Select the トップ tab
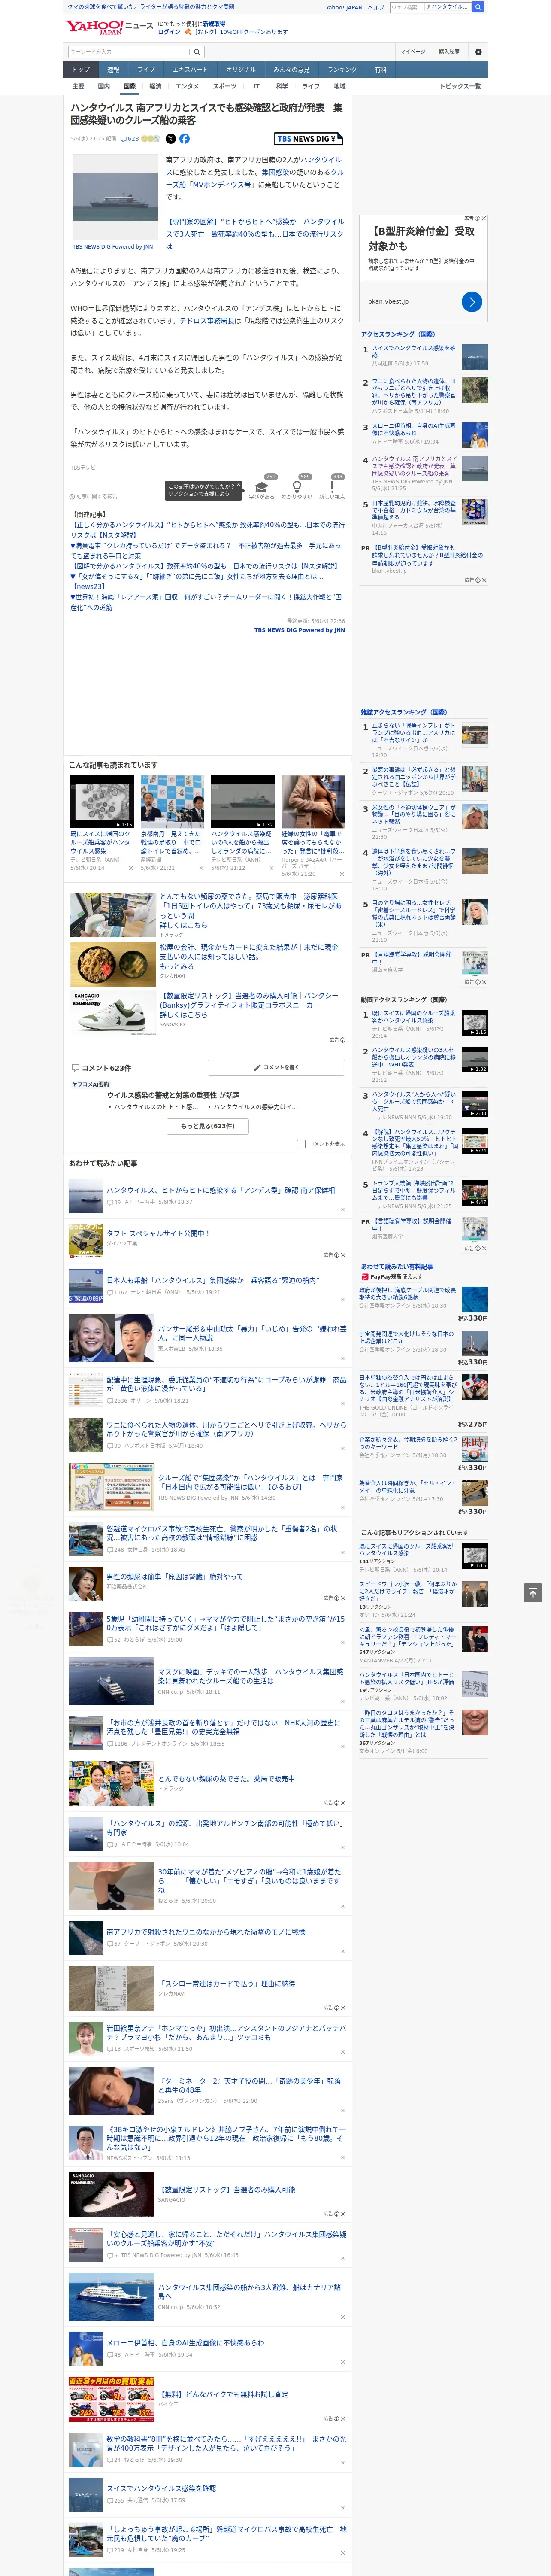 click(81, 70)
